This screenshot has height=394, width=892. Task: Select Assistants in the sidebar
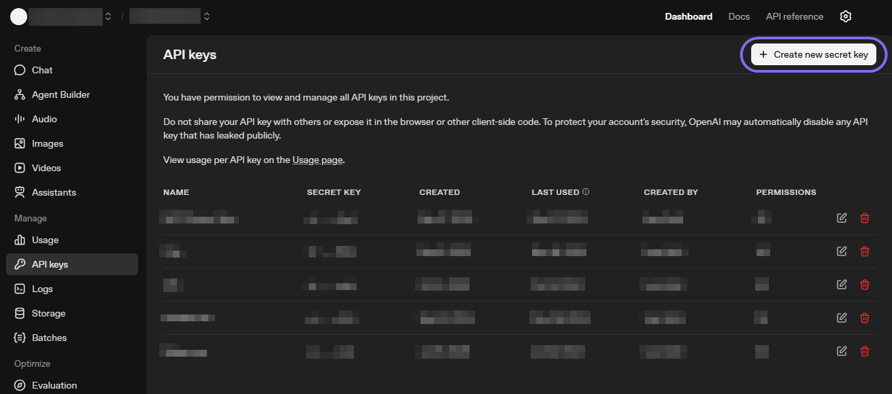point(53,192)
